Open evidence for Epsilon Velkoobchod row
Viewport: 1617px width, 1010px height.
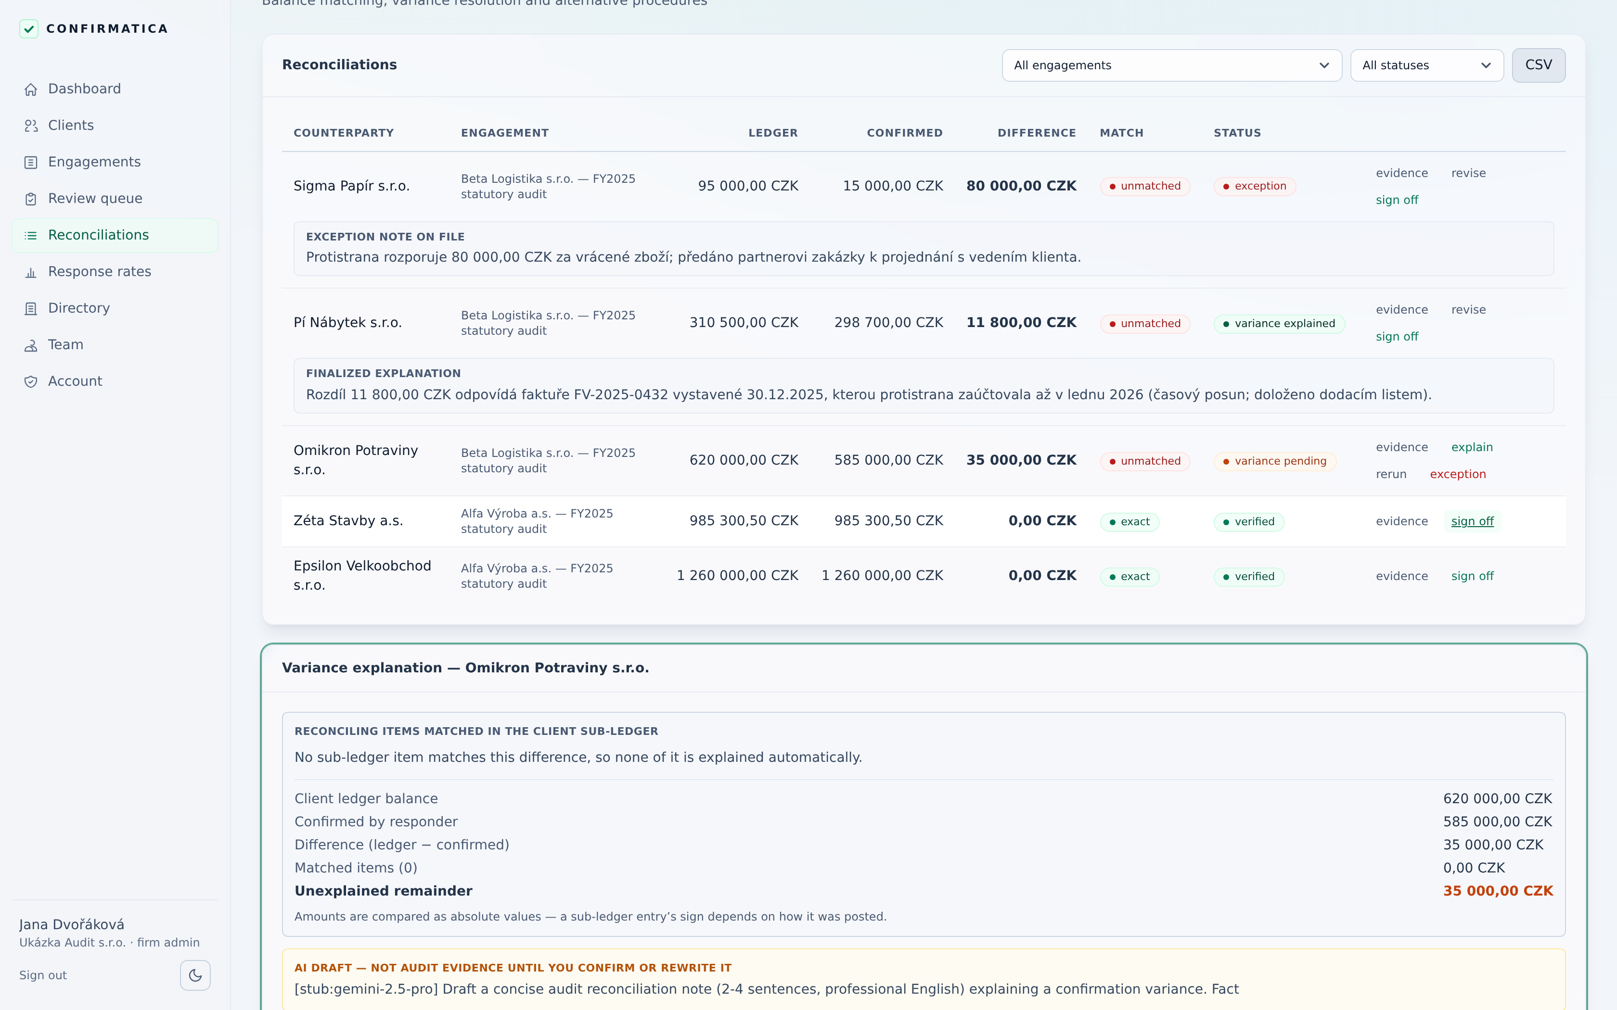pyautogui.click(x=1402, y=577)
